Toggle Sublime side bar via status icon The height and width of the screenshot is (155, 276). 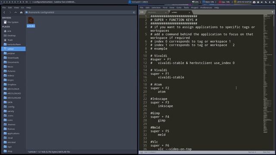click(x=141, y=152)
